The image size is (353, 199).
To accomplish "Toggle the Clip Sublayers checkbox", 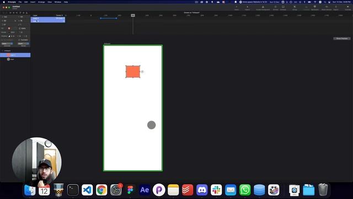I will click(x=2, y=40).
